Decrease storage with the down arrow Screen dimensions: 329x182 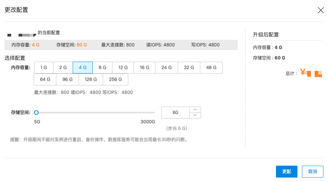click(195, 115)
